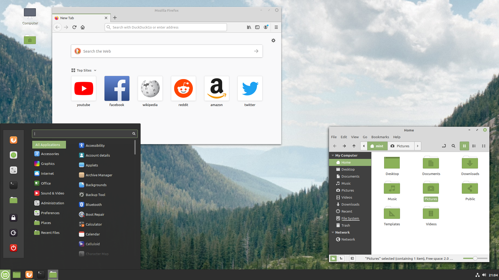The height and width of the screenshot is (280, 499).
Task: Click file manager search icon
Action: [x=453, y=146]
